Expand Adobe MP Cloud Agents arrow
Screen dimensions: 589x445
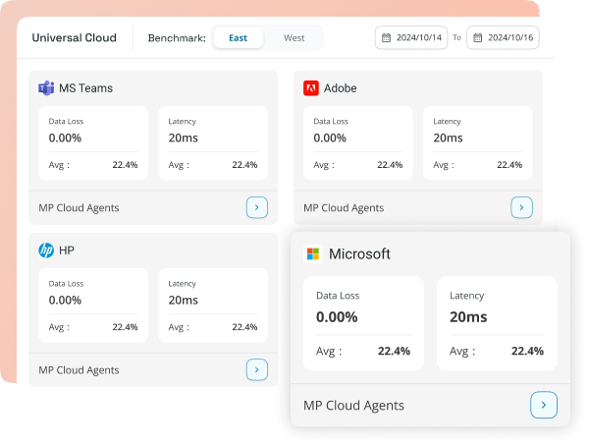(x=521, y=207)
